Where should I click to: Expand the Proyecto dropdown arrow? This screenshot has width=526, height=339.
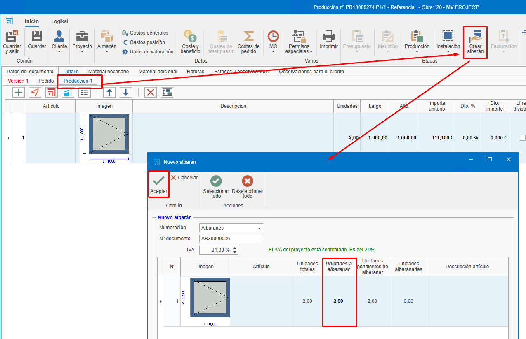click(x=82, y=52)
